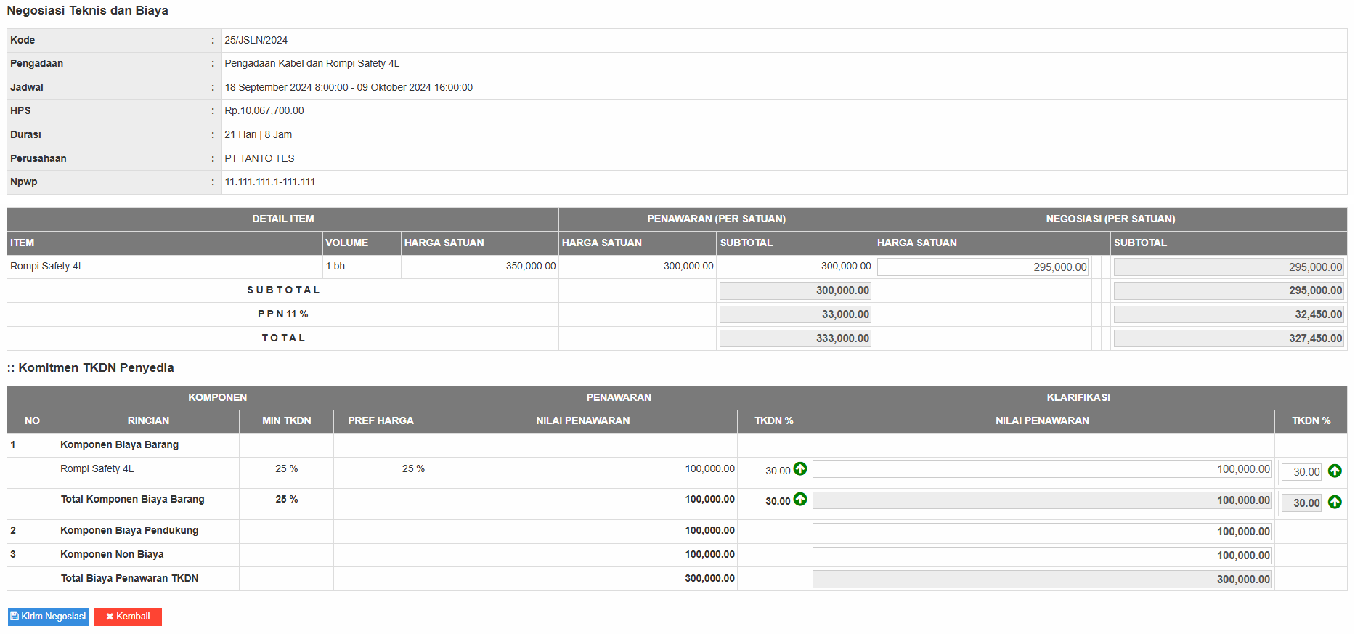Click the penawaran PPN 11% field showing 33,000.00
1355x634 pixels.
[794, 314]
